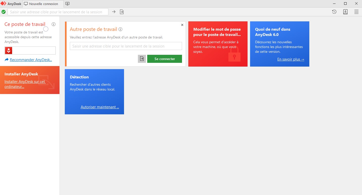Focus the remote address field in card
362x195 pixels.
(x=126, y=46)
